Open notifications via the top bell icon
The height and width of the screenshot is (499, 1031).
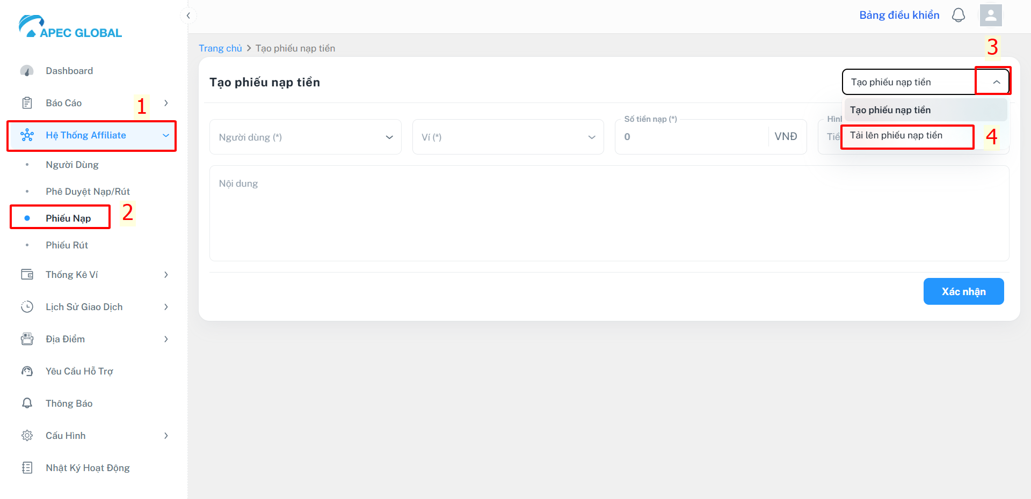[959, 15]
